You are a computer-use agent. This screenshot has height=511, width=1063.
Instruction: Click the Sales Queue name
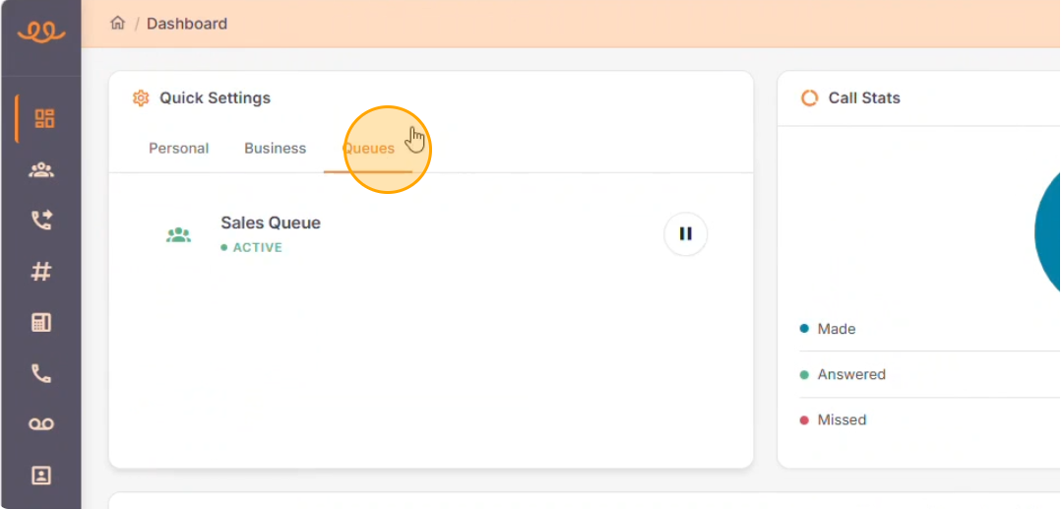(271, 223)
